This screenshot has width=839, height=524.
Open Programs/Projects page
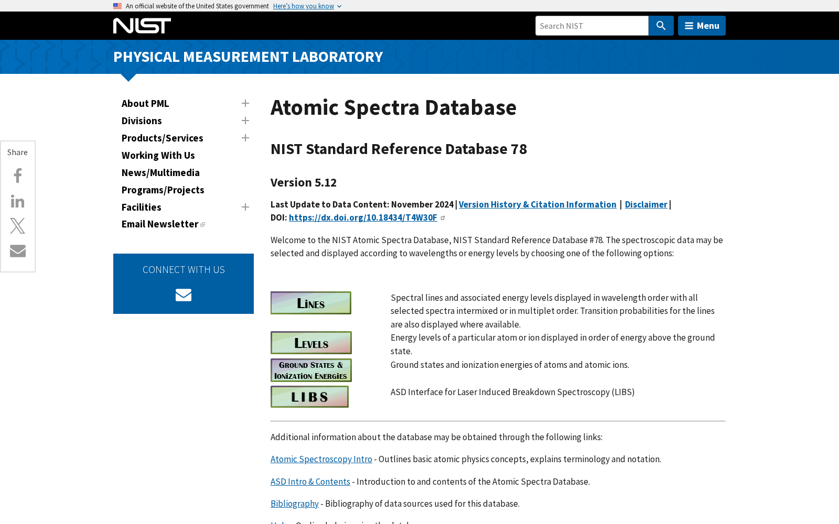[163, 190]
